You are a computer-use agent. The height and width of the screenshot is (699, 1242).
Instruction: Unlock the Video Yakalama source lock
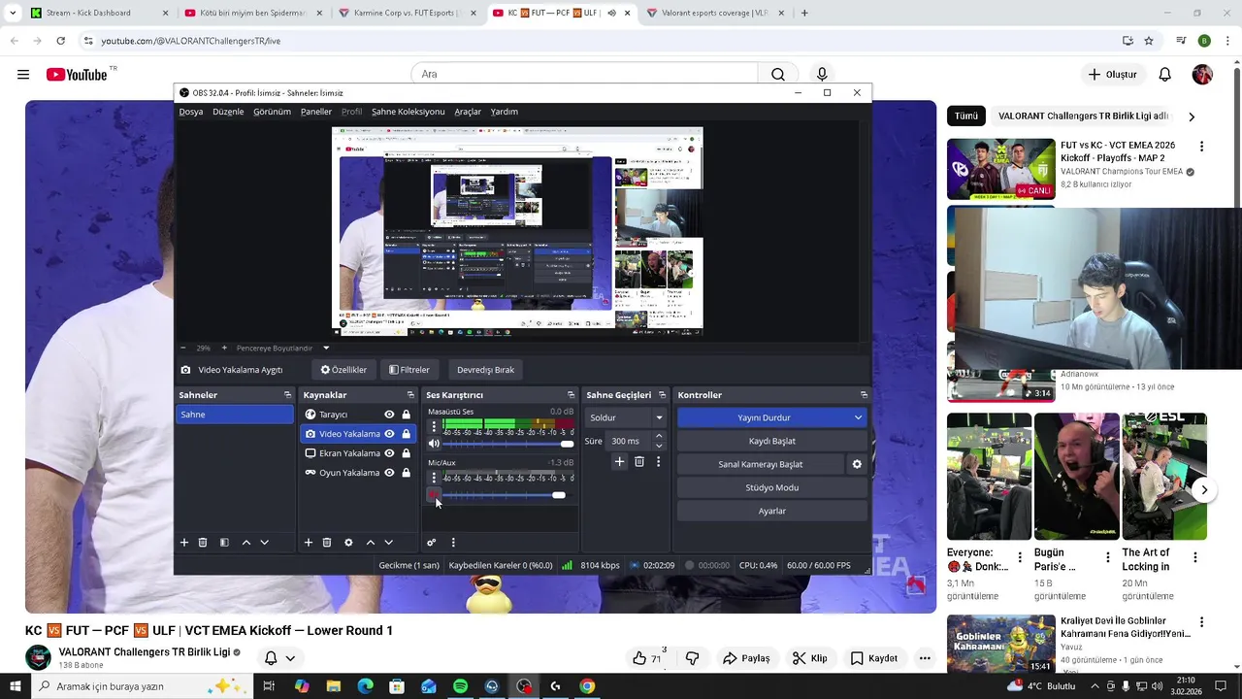(x=406, y=434)
